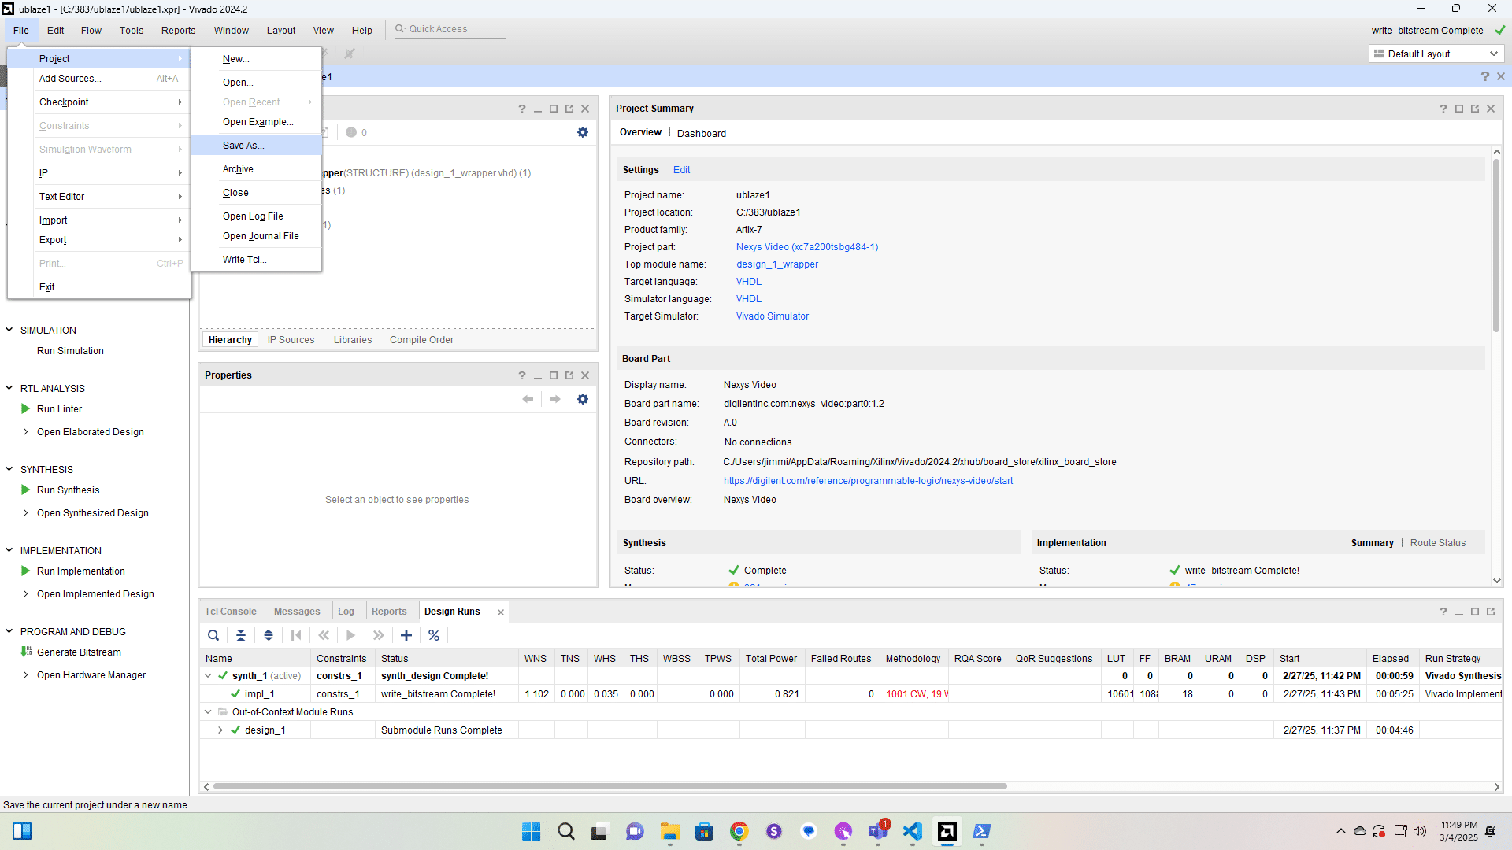
Task: Collapse the SIMULATION section
Action: tap(9, 330)
